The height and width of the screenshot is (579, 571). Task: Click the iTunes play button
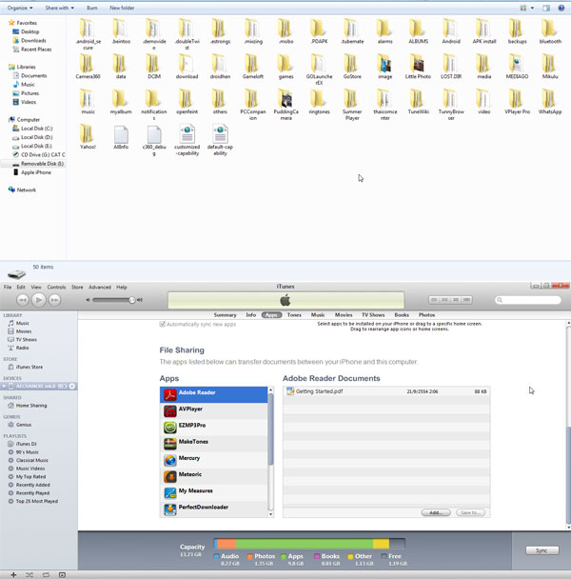point(38,300)
